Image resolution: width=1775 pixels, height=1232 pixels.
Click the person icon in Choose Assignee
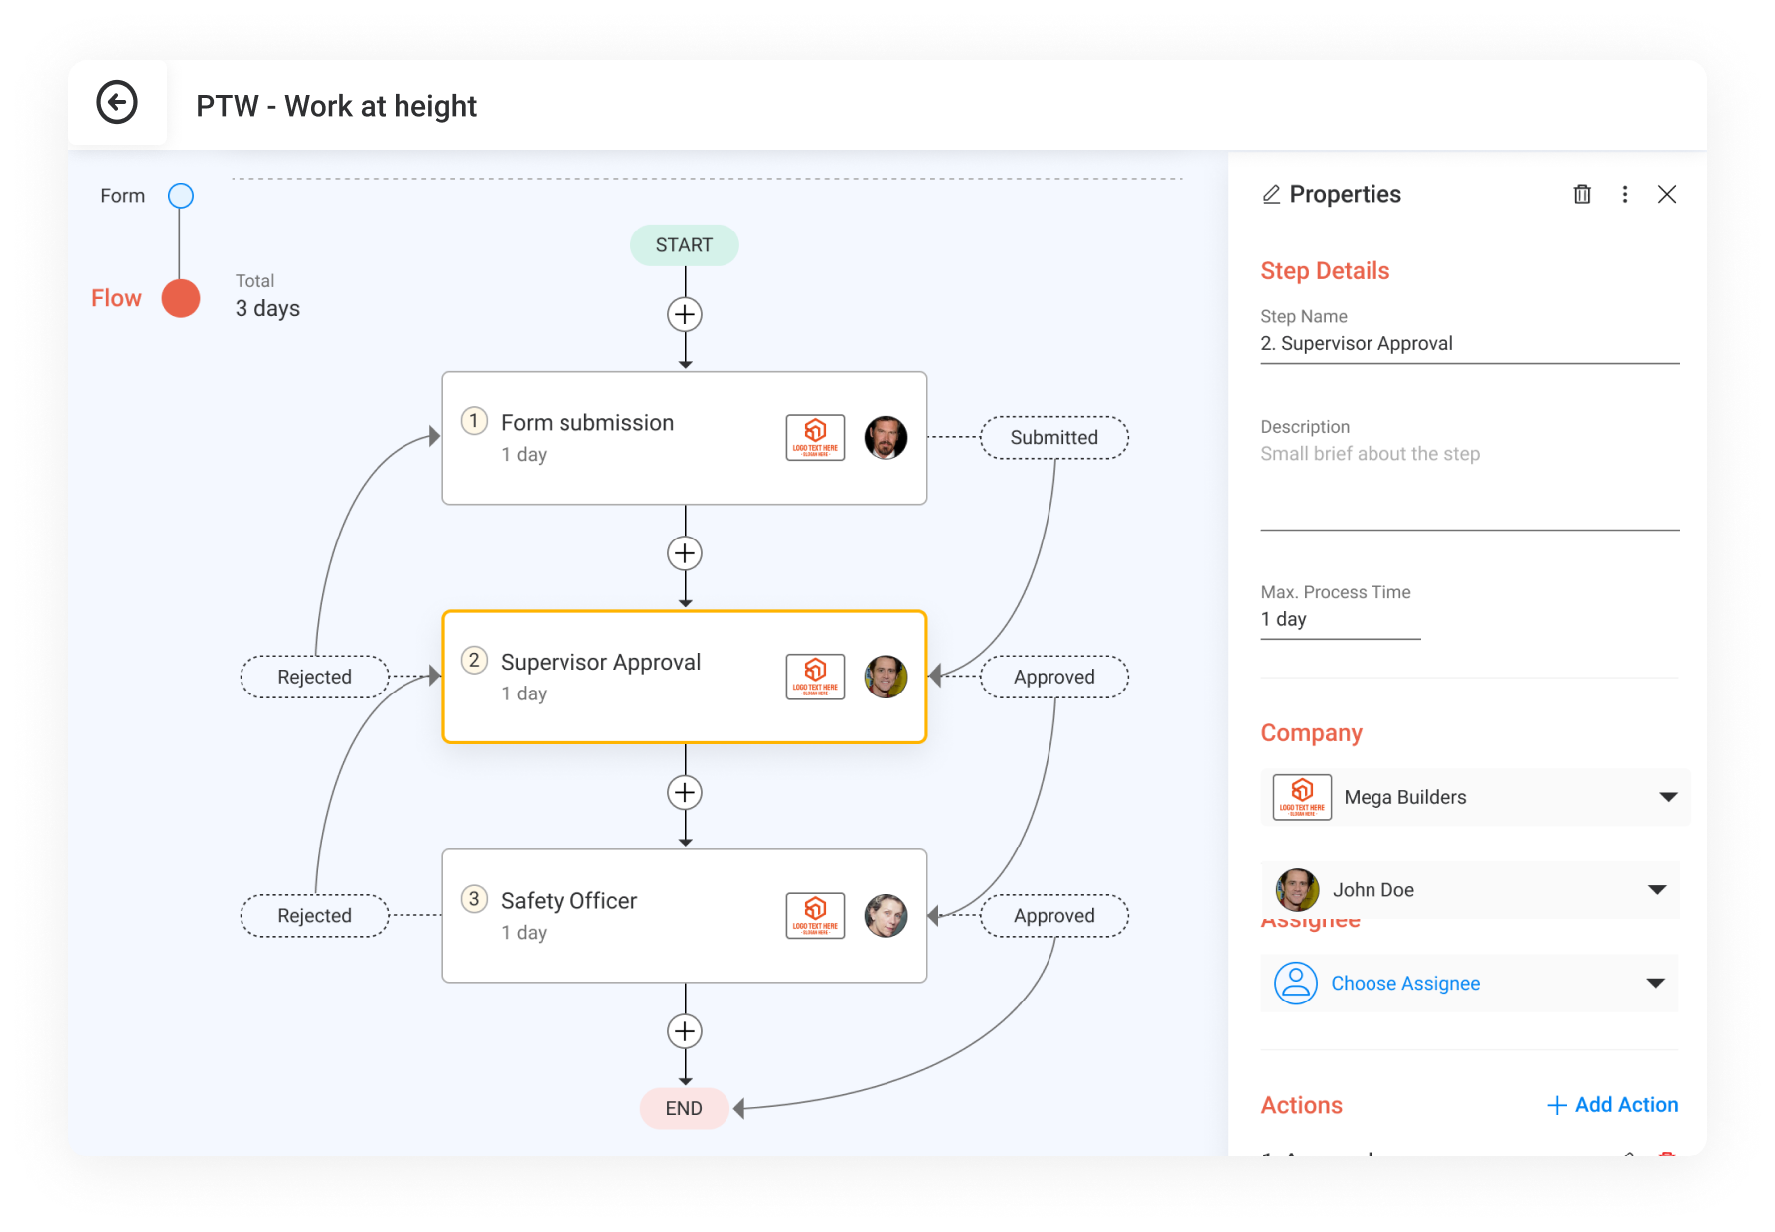[1296, 983]
